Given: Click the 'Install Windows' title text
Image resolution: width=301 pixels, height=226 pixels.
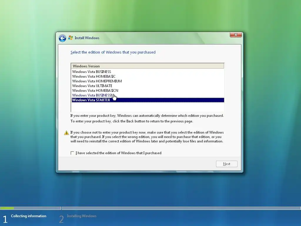Looking at the screenshot, I should coord(87,38).
